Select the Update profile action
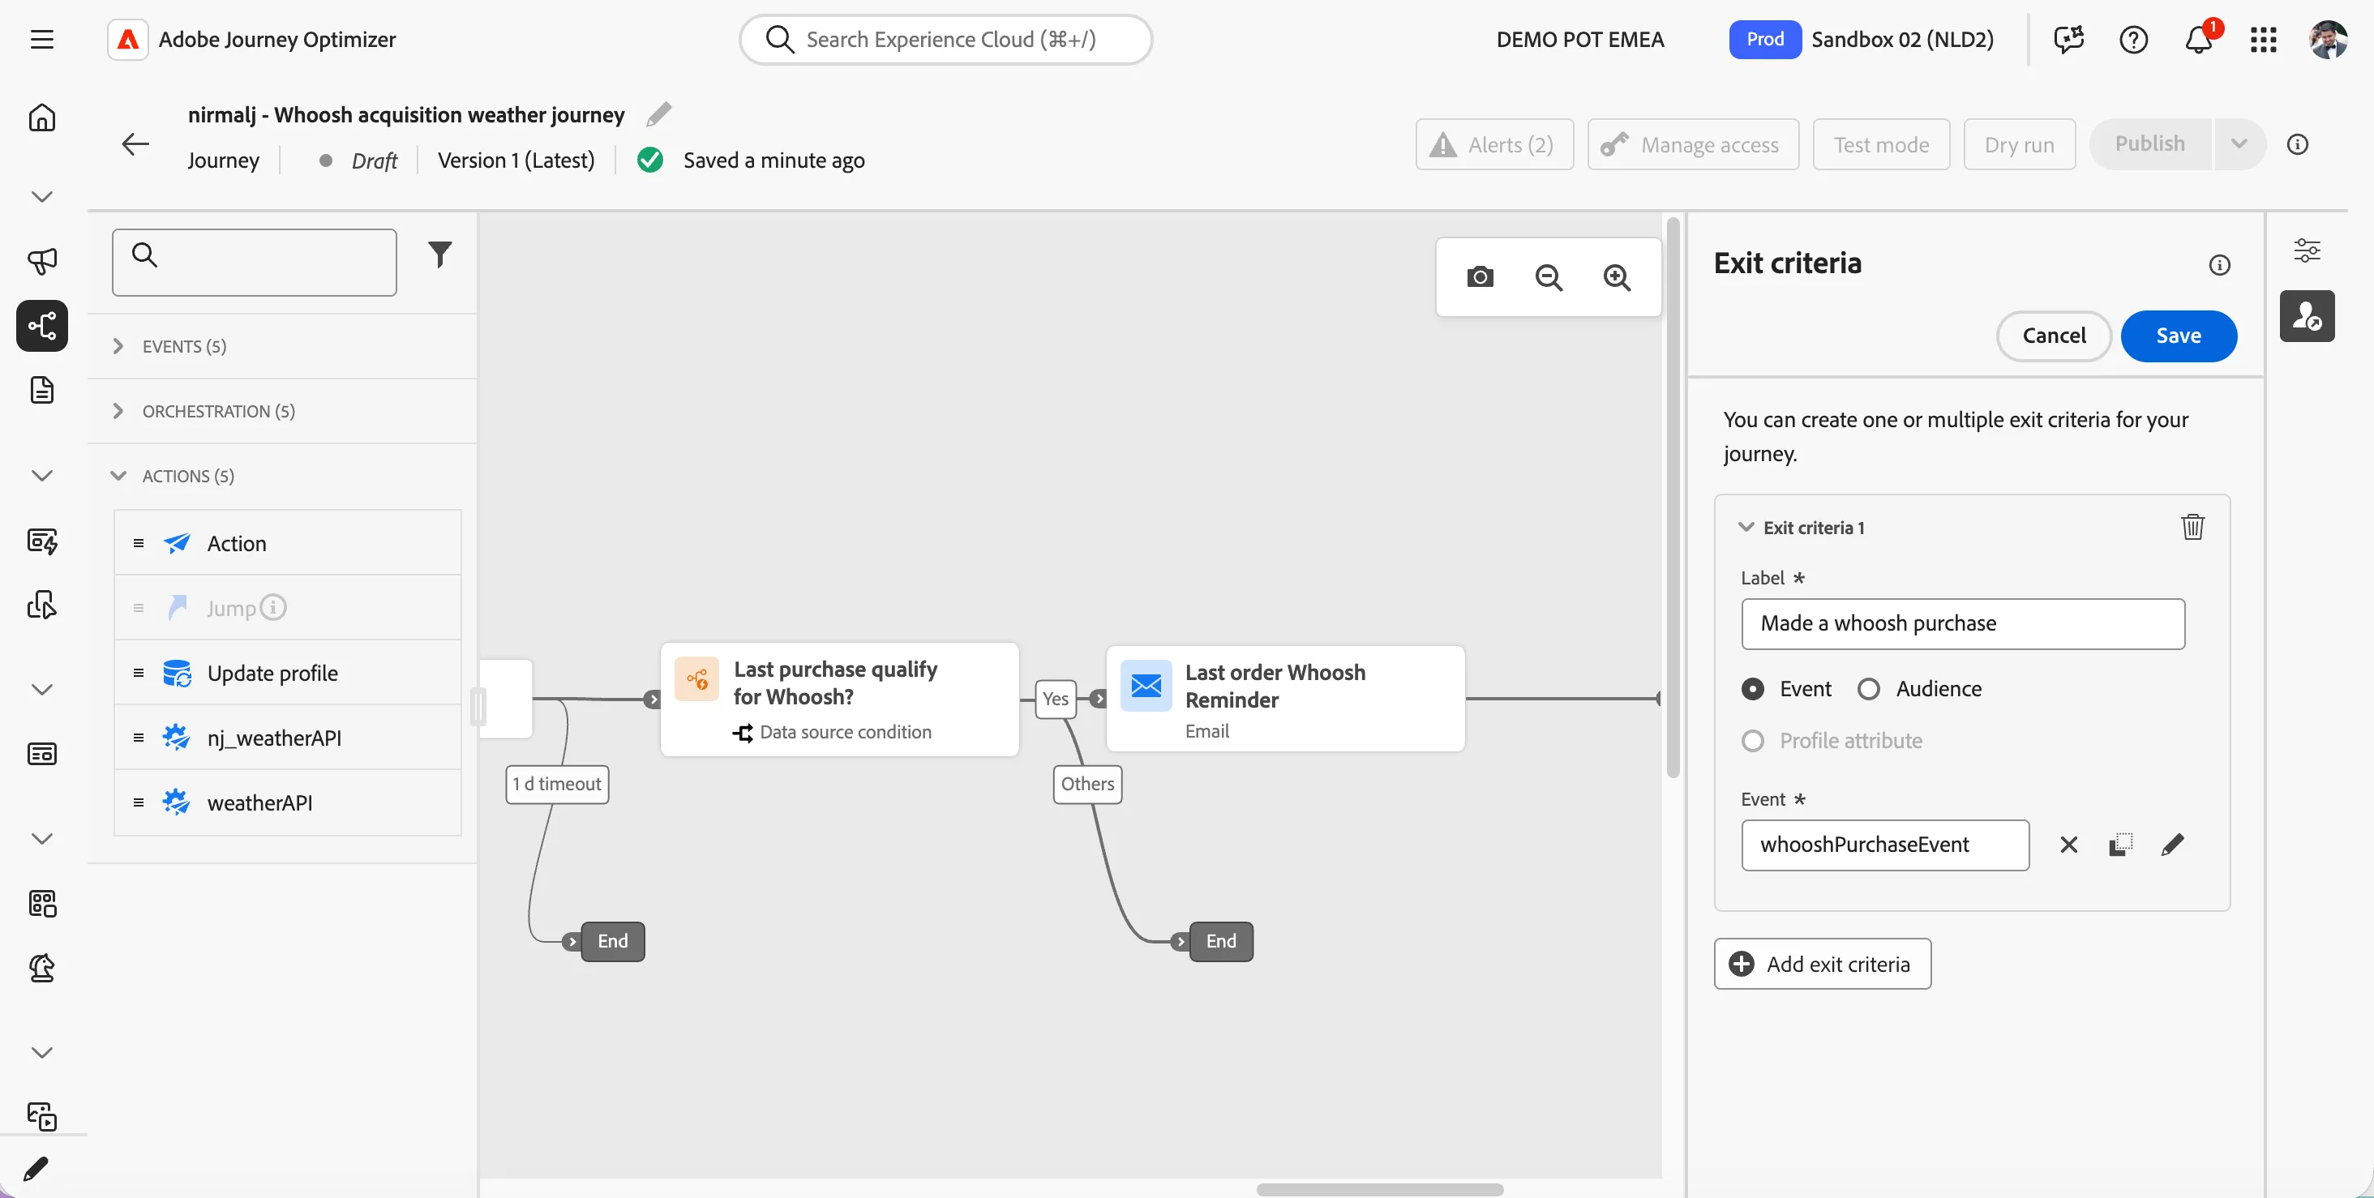2374x1198 pixels. (288, 674)
